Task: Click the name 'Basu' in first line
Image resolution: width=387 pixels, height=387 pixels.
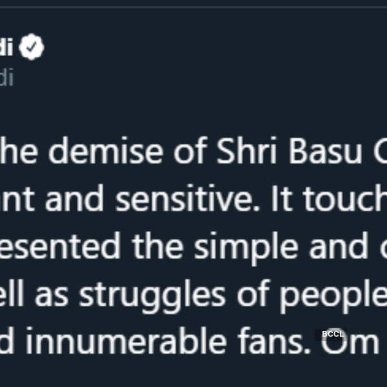Action: coord(325,150)
